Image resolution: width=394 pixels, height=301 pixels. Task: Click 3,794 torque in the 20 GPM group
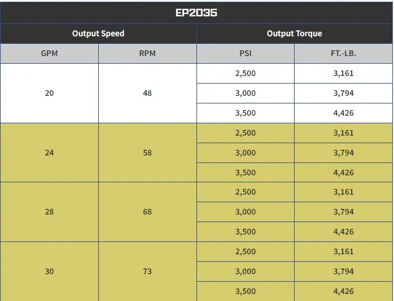tap(344, 93)
